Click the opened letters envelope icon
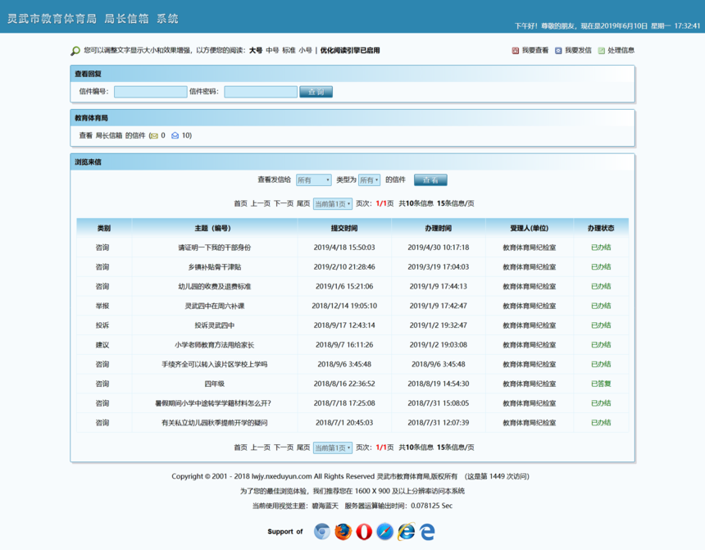This screenshot has width=705, height=550. coord(175,136)
